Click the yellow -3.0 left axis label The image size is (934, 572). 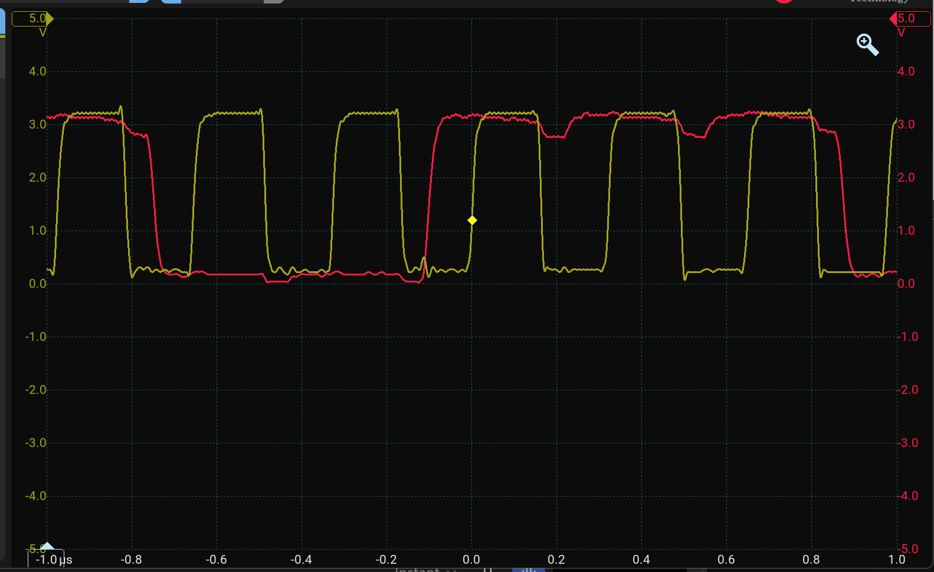pos(35,443)
